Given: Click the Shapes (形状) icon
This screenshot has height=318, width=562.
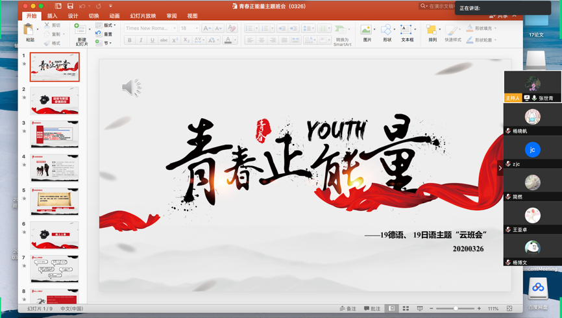Looking at the screenshot, I should pyautogui.click(x=387, y=31).
